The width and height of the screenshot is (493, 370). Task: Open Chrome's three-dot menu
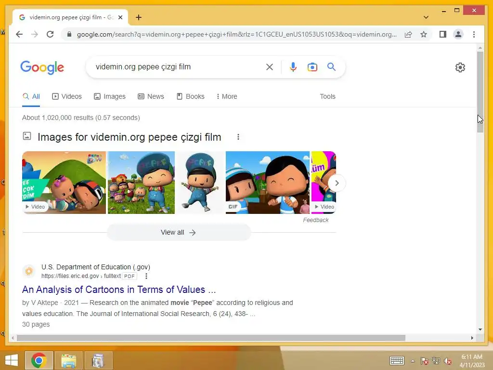click(474, 34)
